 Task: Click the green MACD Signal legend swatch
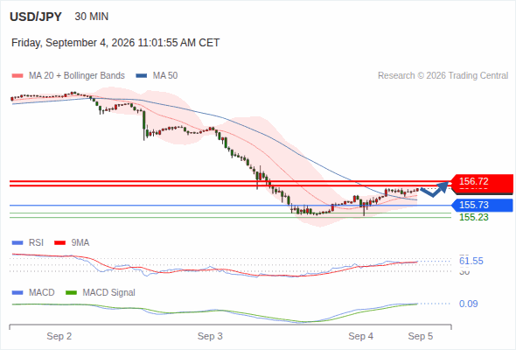point(72,293)
